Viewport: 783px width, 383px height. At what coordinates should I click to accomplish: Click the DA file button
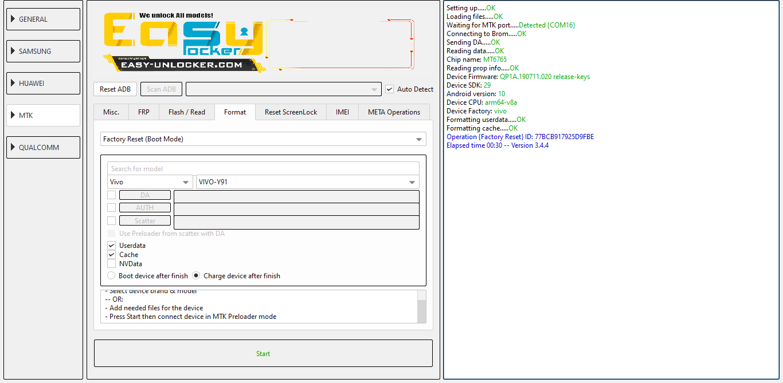(x=145, y=195)
